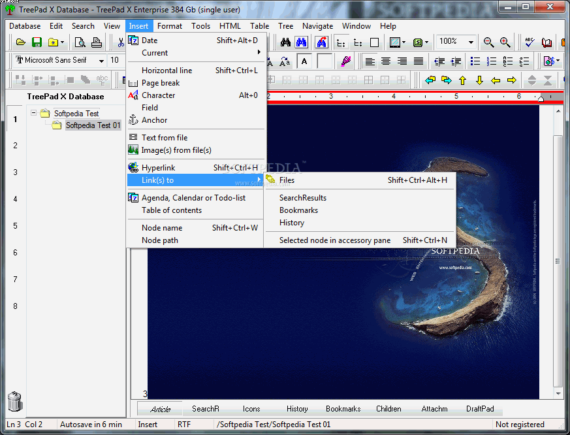Click the yellow up arrow navigation icon

(462, 80)
